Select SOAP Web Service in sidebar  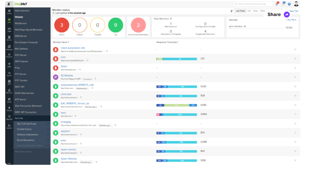(24, 93)
